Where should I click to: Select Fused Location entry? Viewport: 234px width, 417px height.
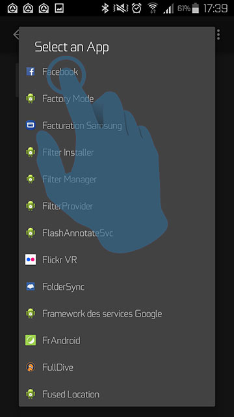pyautogui.click(x=117, y=394)
